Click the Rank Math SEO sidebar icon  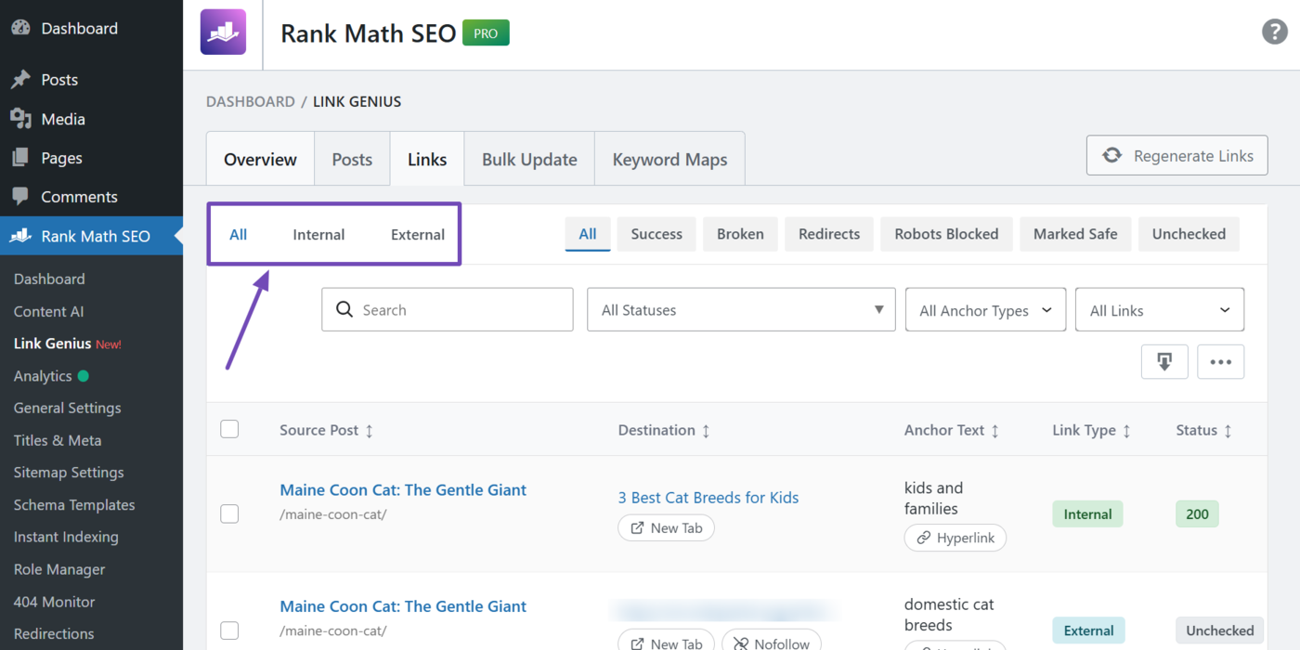point(20,236)
